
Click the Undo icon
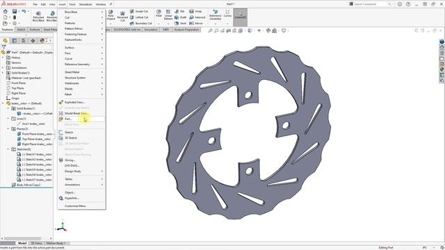point(24,11)
